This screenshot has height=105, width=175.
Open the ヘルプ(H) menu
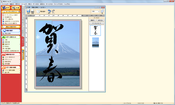tap(67, 4)
